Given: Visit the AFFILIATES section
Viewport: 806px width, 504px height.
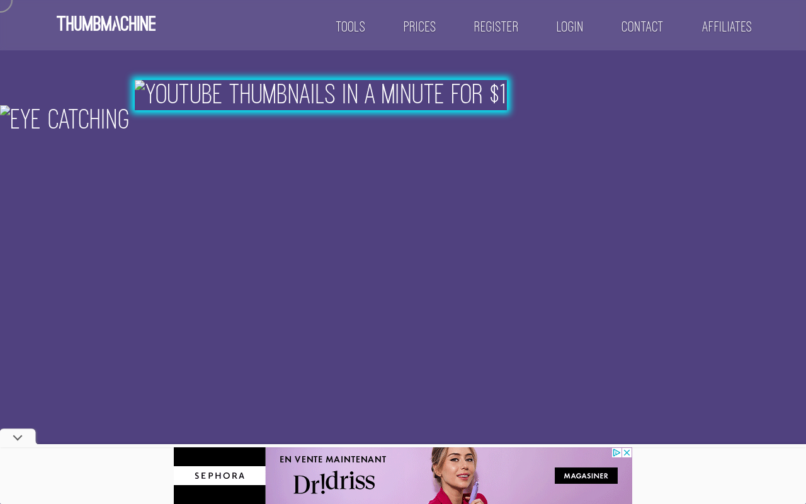Looking at the screenshot, I should 727,26.
